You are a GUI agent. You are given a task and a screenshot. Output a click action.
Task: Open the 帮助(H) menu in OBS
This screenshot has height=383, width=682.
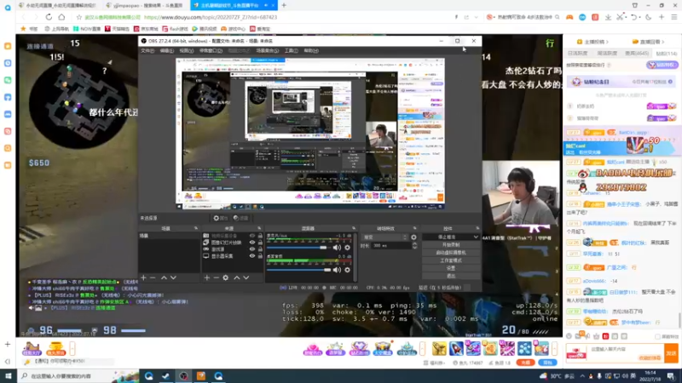click(311, 50)
